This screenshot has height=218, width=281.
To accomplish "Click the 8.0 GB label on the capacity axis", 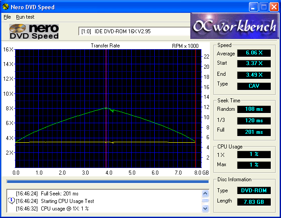I will coord(201,173).
